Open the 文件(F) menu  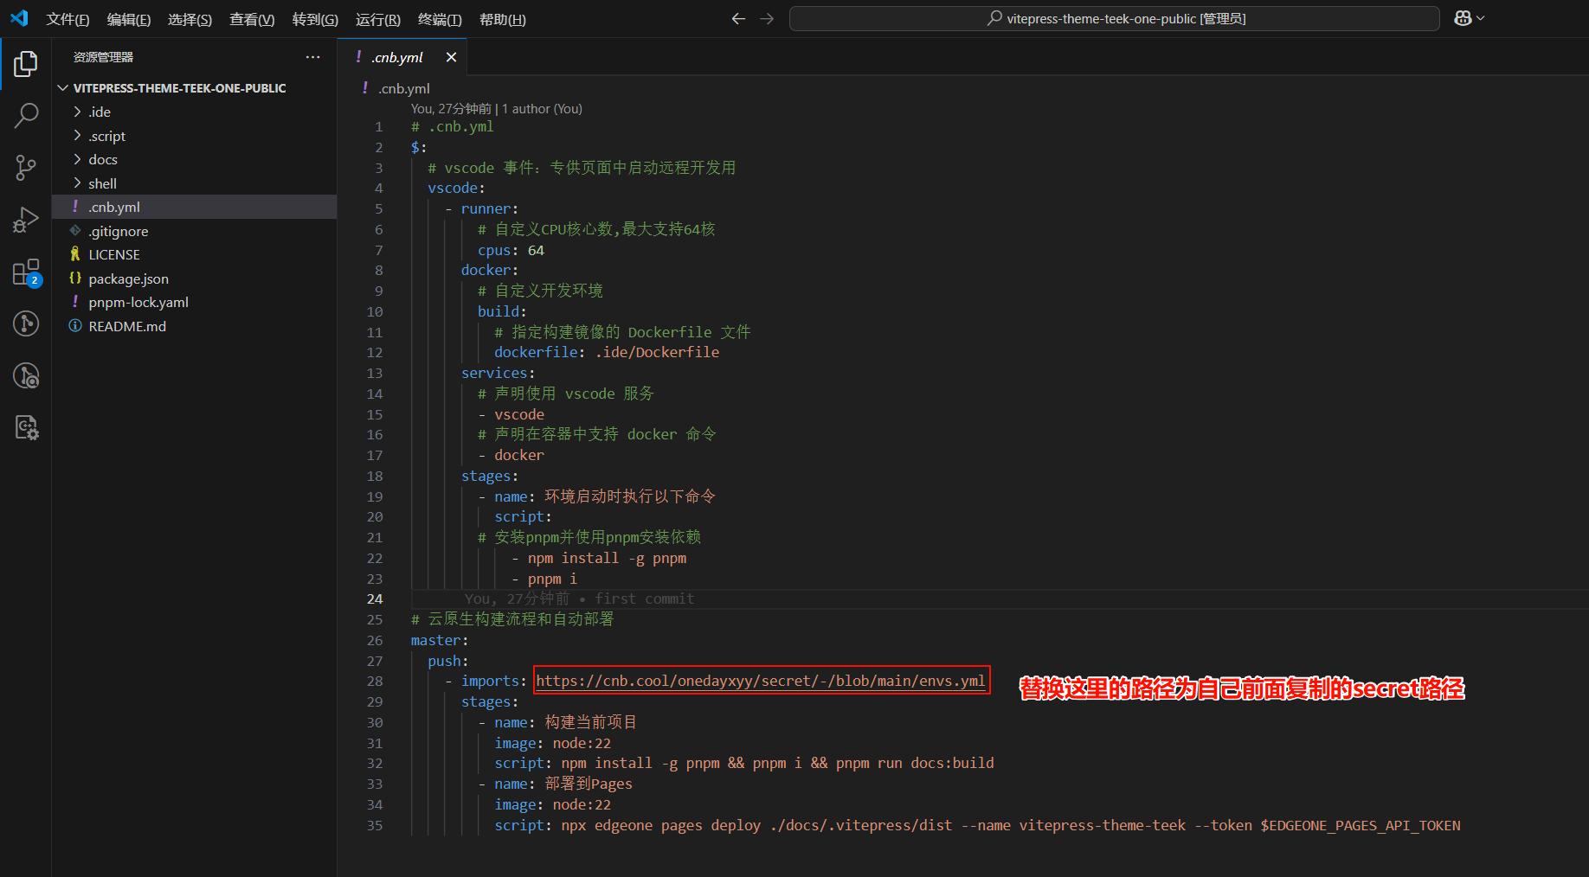(x=68, y=19)
